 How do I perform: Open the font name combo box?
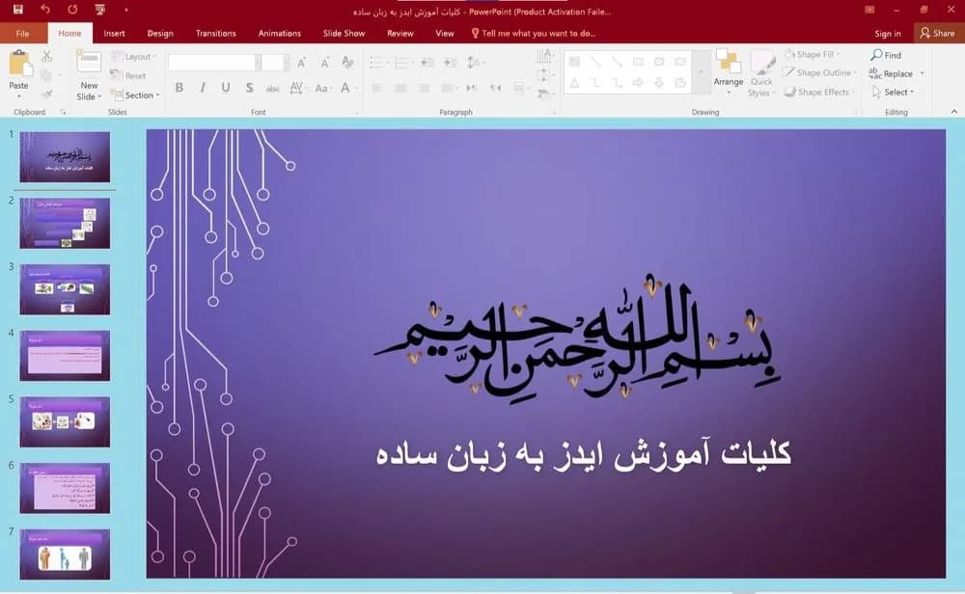point(215,62)
